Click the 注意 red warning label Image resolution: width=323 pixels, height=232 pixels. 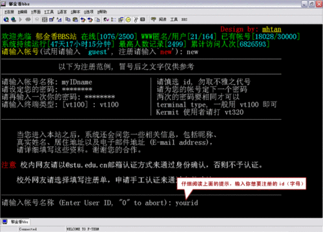coord(8,165)
